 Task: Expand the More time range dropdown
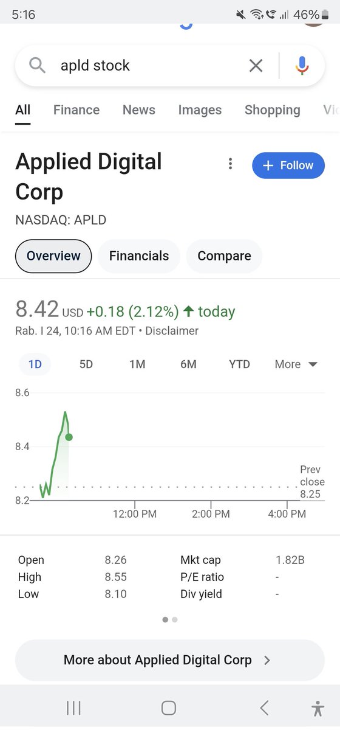coord(296,364)
